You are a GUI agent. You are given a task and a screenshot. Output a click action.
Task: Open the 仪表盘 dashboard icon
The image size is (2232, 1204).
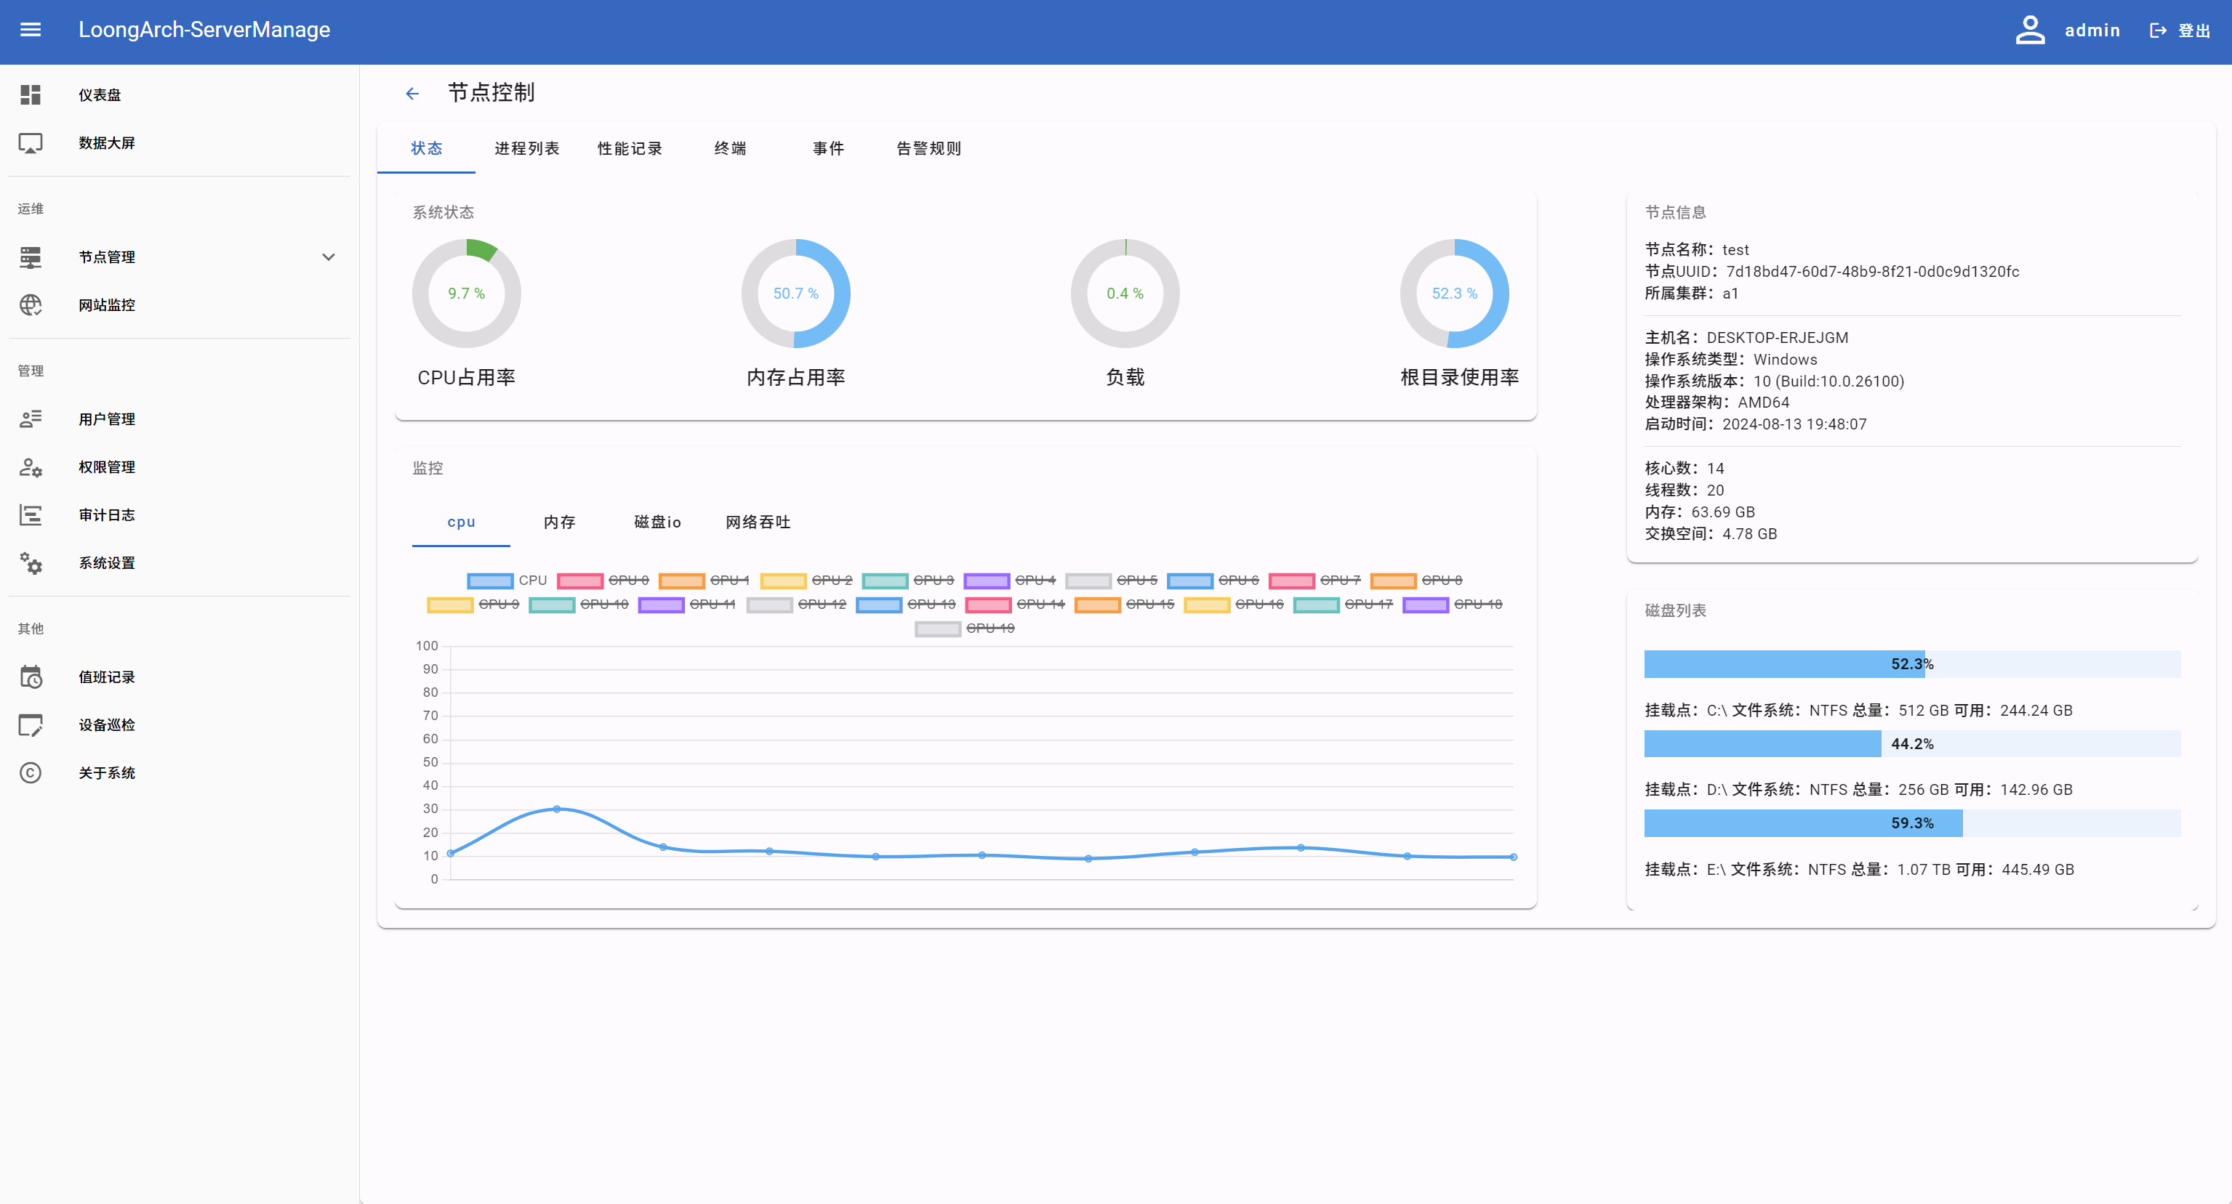coord(31,94)
